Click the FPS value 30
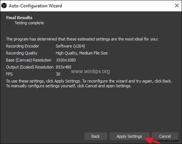The height and width of the screenshot is (144, 182). coord(58,74)
